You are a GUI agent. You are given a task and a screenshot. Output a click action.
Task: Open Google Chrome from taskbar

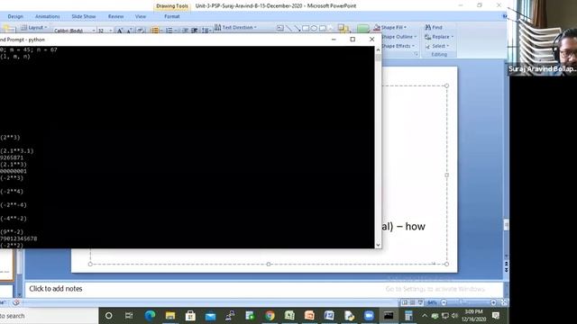270,316
